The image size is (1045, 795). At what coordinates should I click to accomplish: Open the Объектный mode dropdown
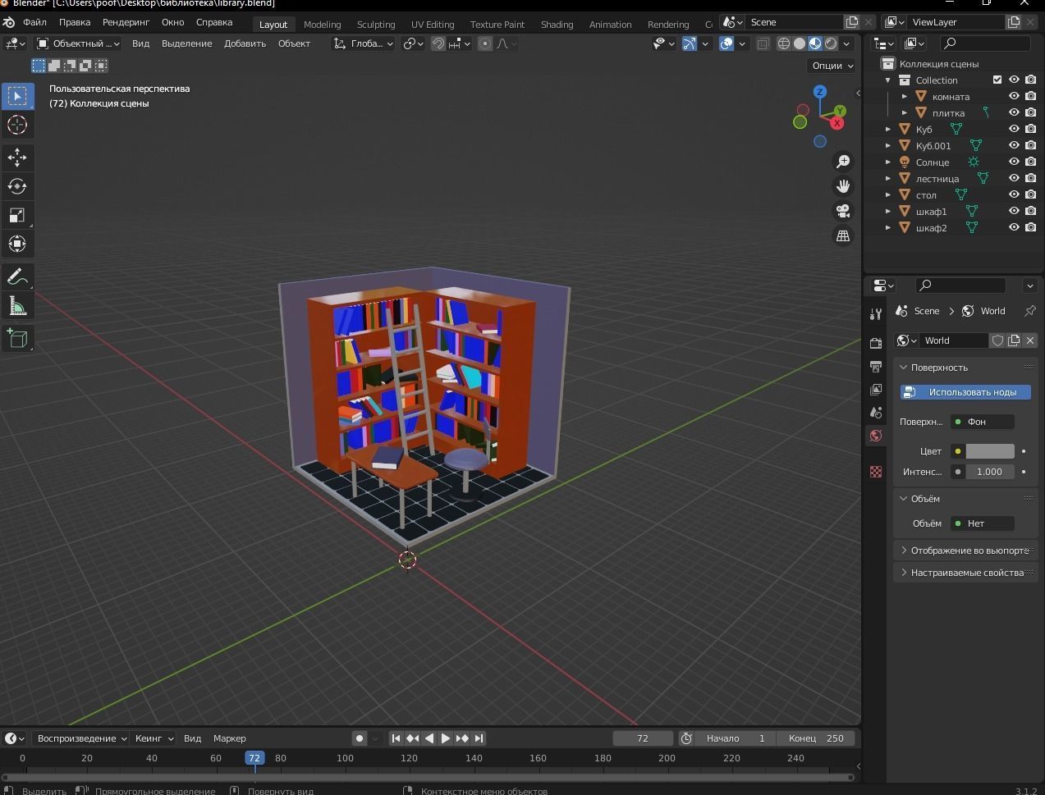[78, 43]
